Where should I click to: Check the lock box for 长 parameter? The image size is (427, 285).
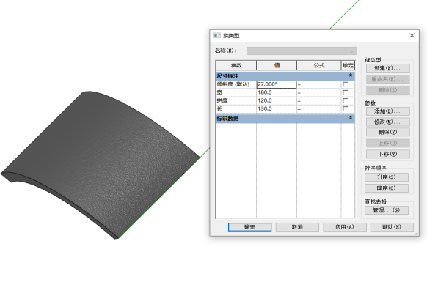[346, 108]
